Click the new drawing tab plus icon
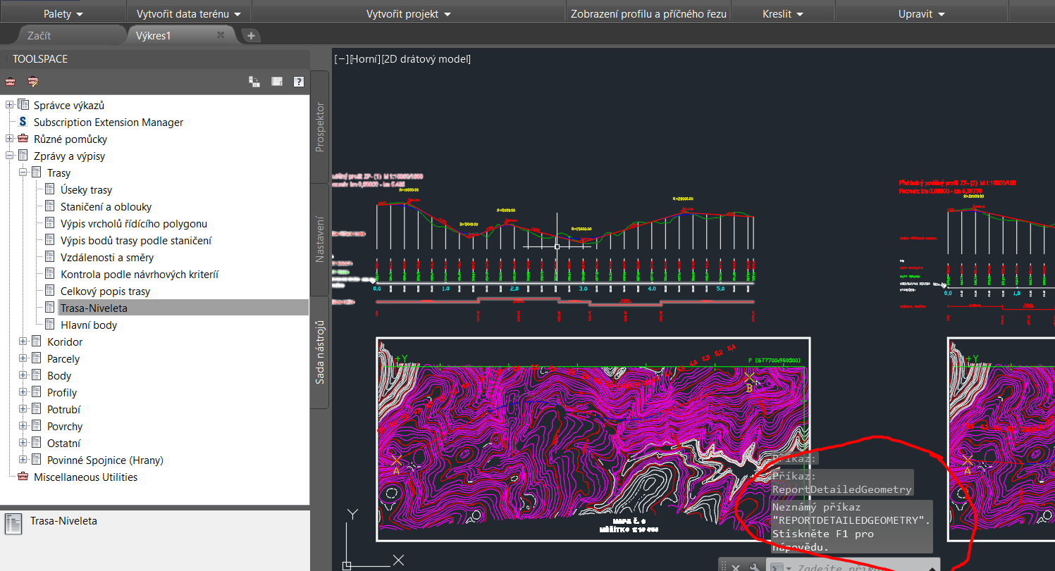Screen dimensions: 1055x571 pyautogui.click(x=251, y=35)
